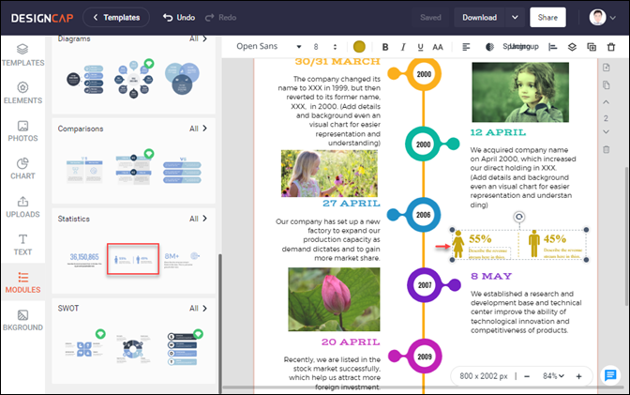Select the 55% 45% people statistics thumbnail
630x395 pixels.
point(133,259)
